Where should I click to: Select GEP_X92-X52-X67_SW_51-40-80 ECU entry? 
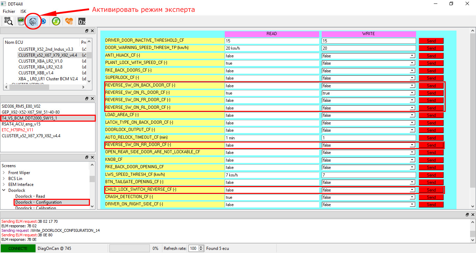[31, 112]
